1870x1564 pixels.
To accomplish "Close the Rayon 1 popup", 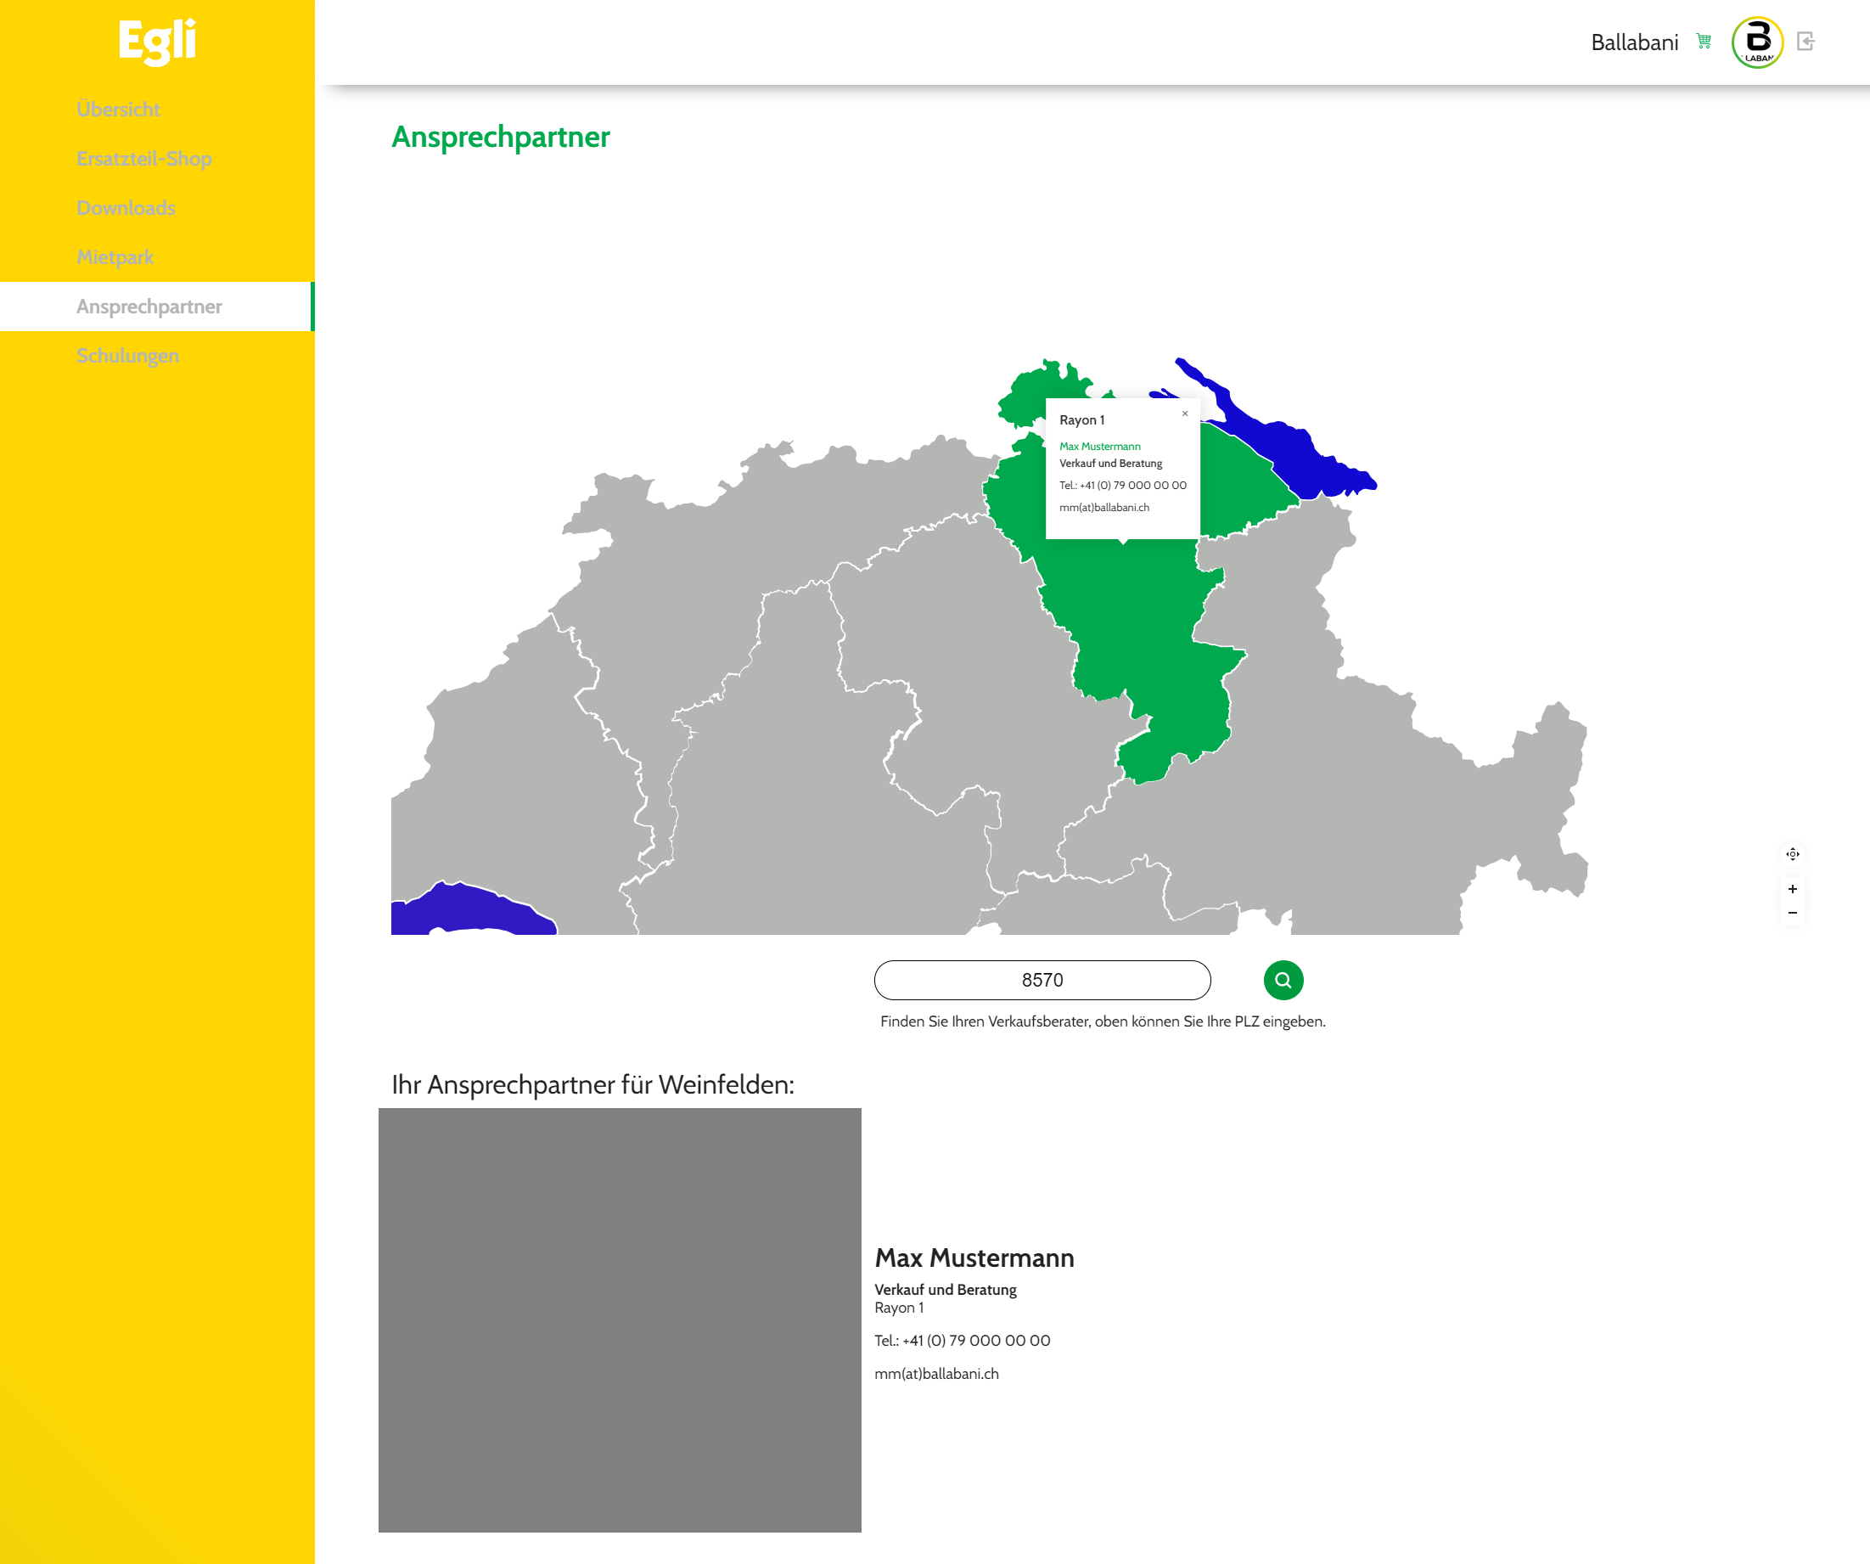I will (1184, 414).
